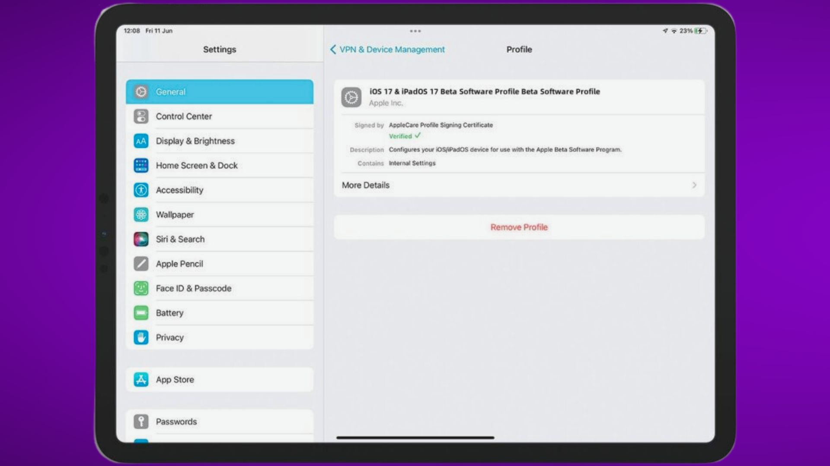Open App Store settings
Viewport: 830px width, 466px height.
coord(220,380)
